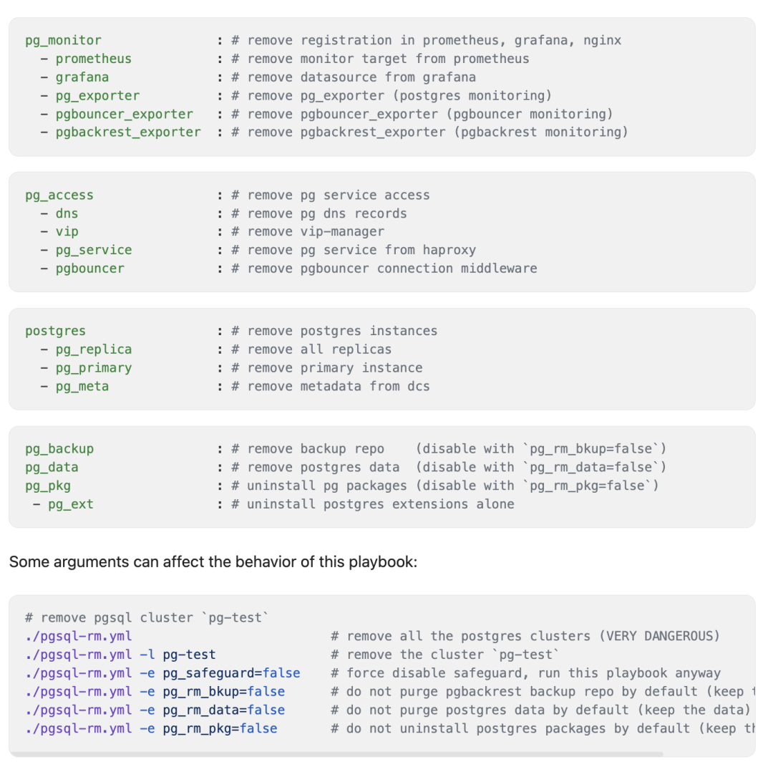Screen dimensions: 773x767
Task: Click the vip tag entry
Action: pyautogui.click(x=67, y=232)
